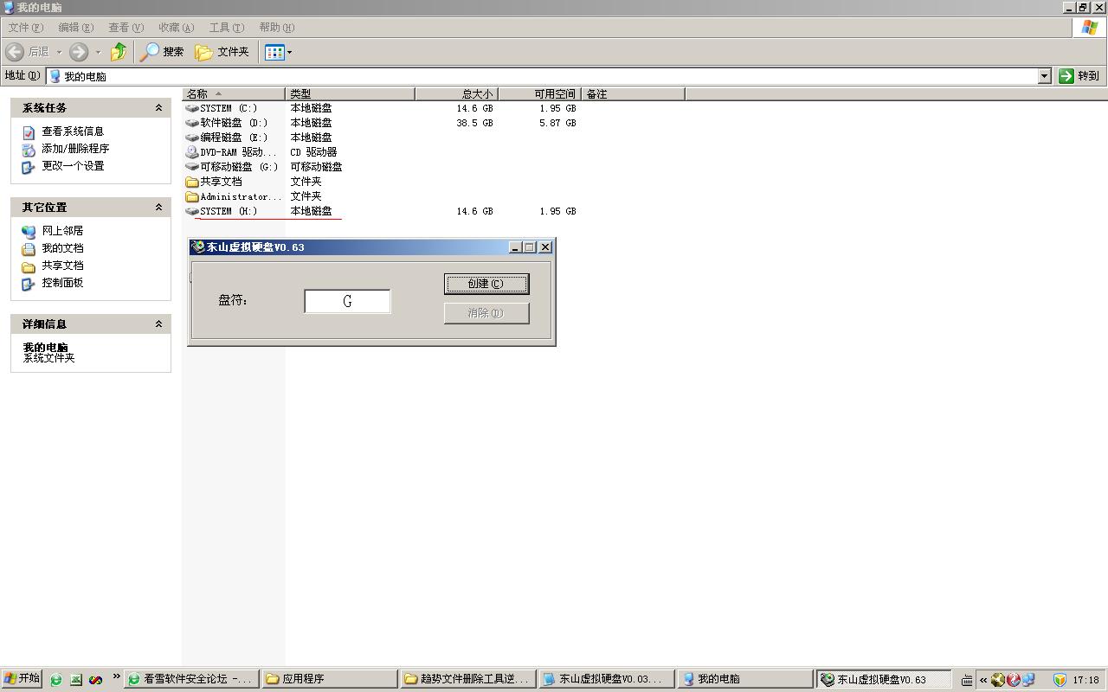Click the 东山虚拟硬盘 dialog title icon
The image size is (1108, 692).
tap(198, 247)
